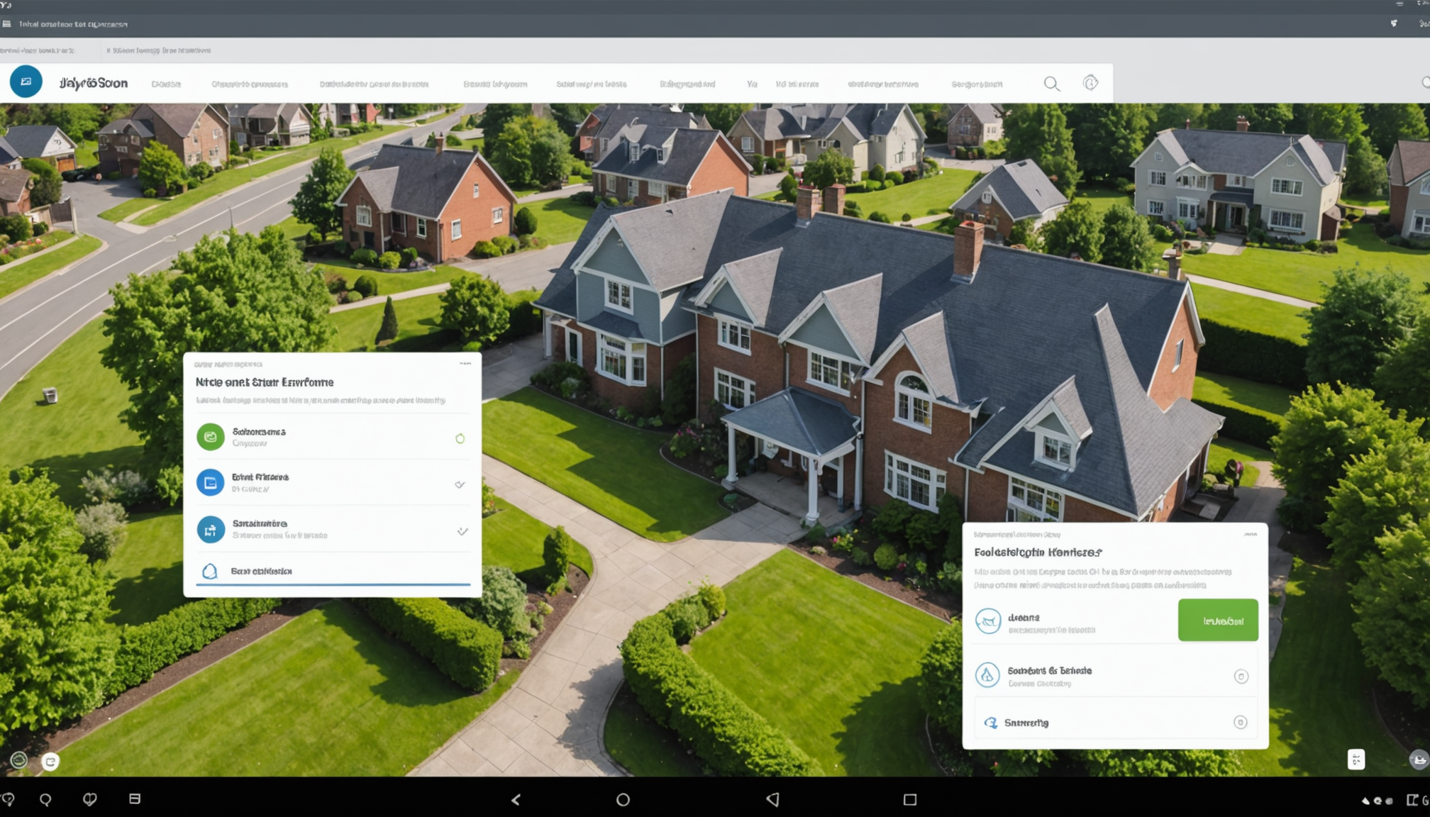Click the round gray icon at bottom-right edge

click(1419, 760)
